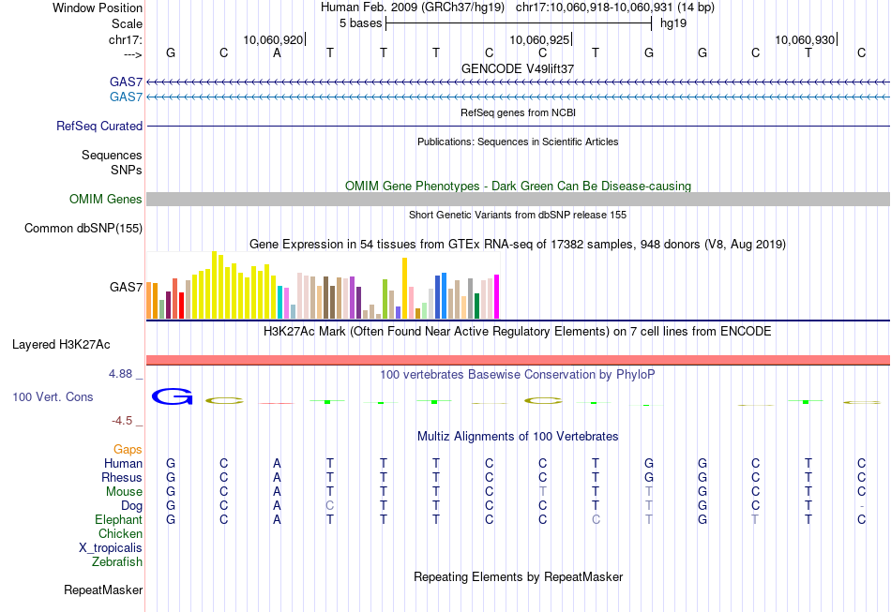Click the Rhesus species row label

click(x=122, y=477)
